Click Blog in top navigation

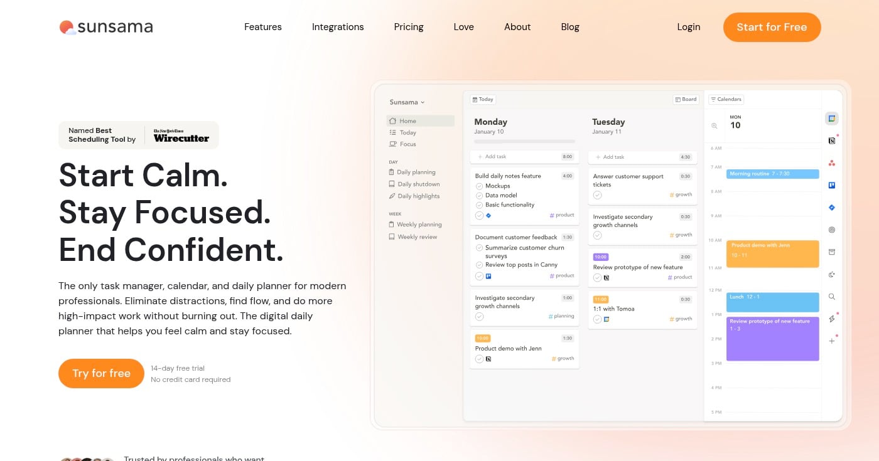tap(570, 27)
